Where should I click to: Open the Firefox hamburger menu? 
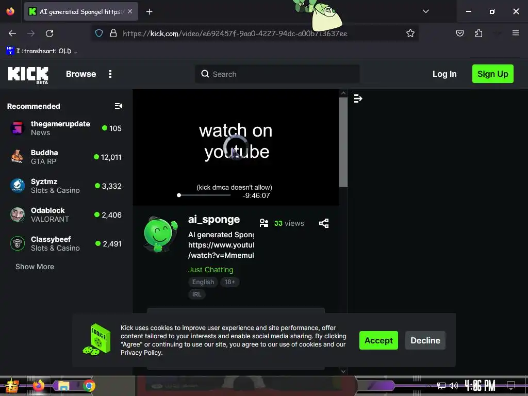(x=516, y=33)
